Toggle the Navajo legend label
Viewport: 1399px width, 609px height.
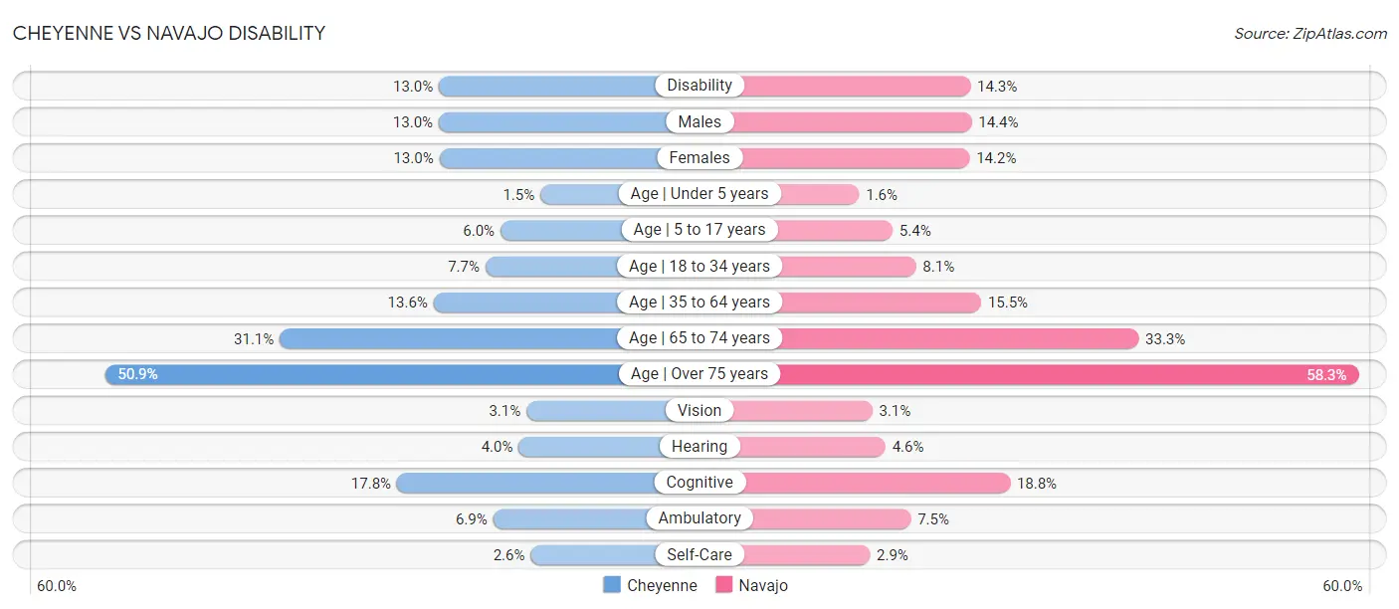(x=763, y=585)
